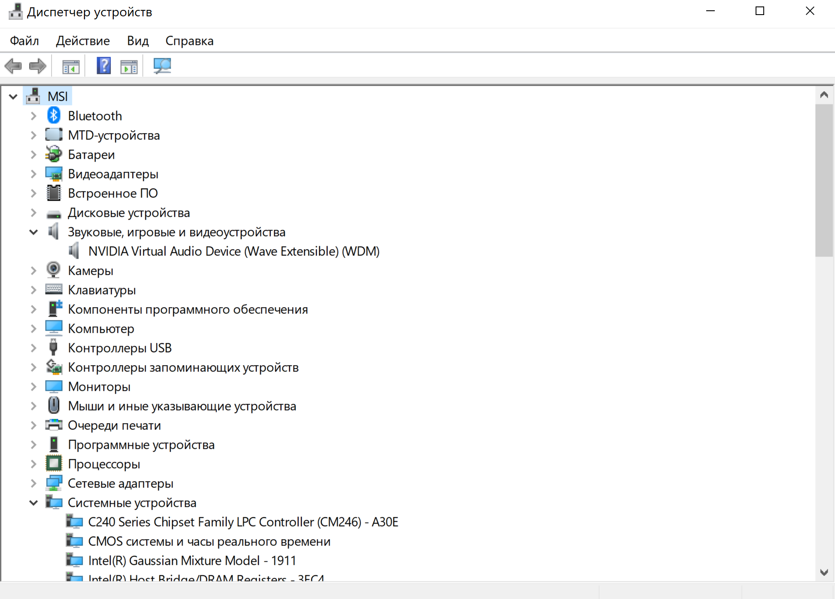
Task: Expand the Bluetooth category
Action: pyautogui.click(x=34, y=116)
